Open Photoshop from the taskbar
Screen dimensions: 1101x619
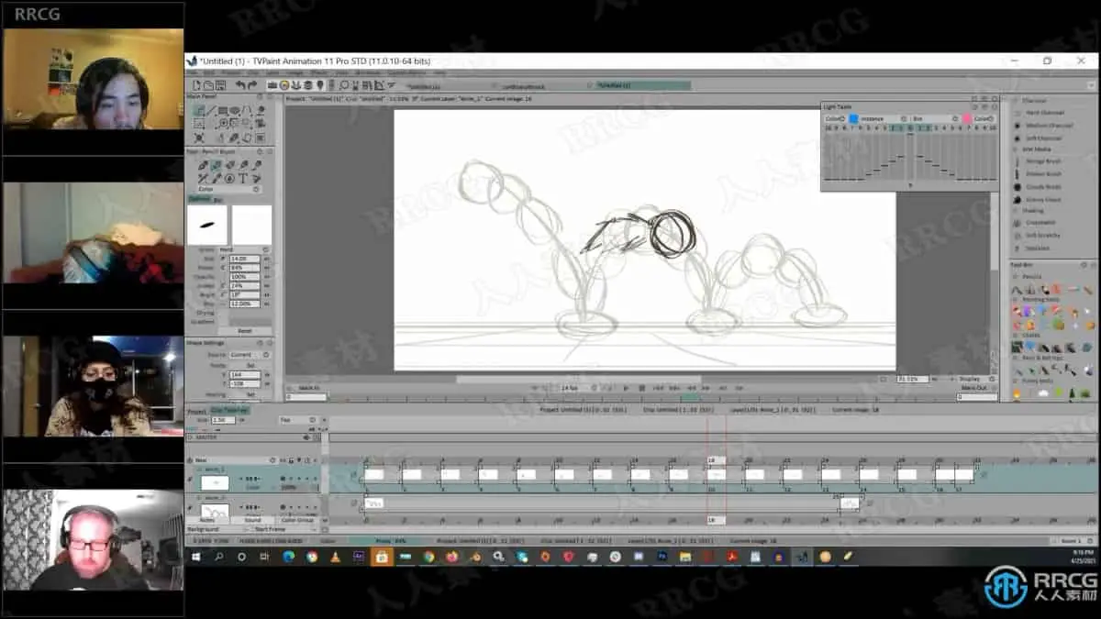[662, 557]
